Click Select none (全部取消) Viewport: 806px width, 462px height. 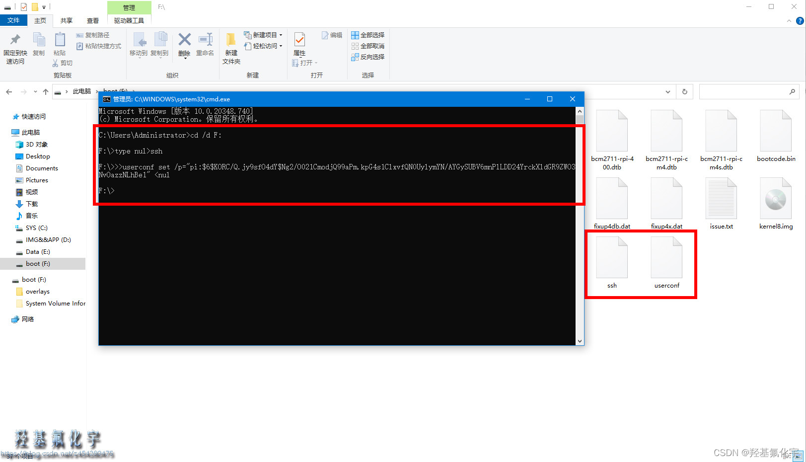click(368, 46)
